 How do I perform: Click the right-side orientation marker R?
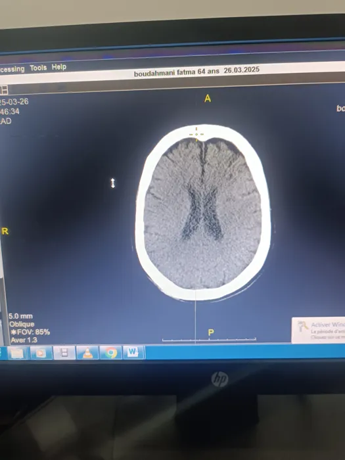5,231
